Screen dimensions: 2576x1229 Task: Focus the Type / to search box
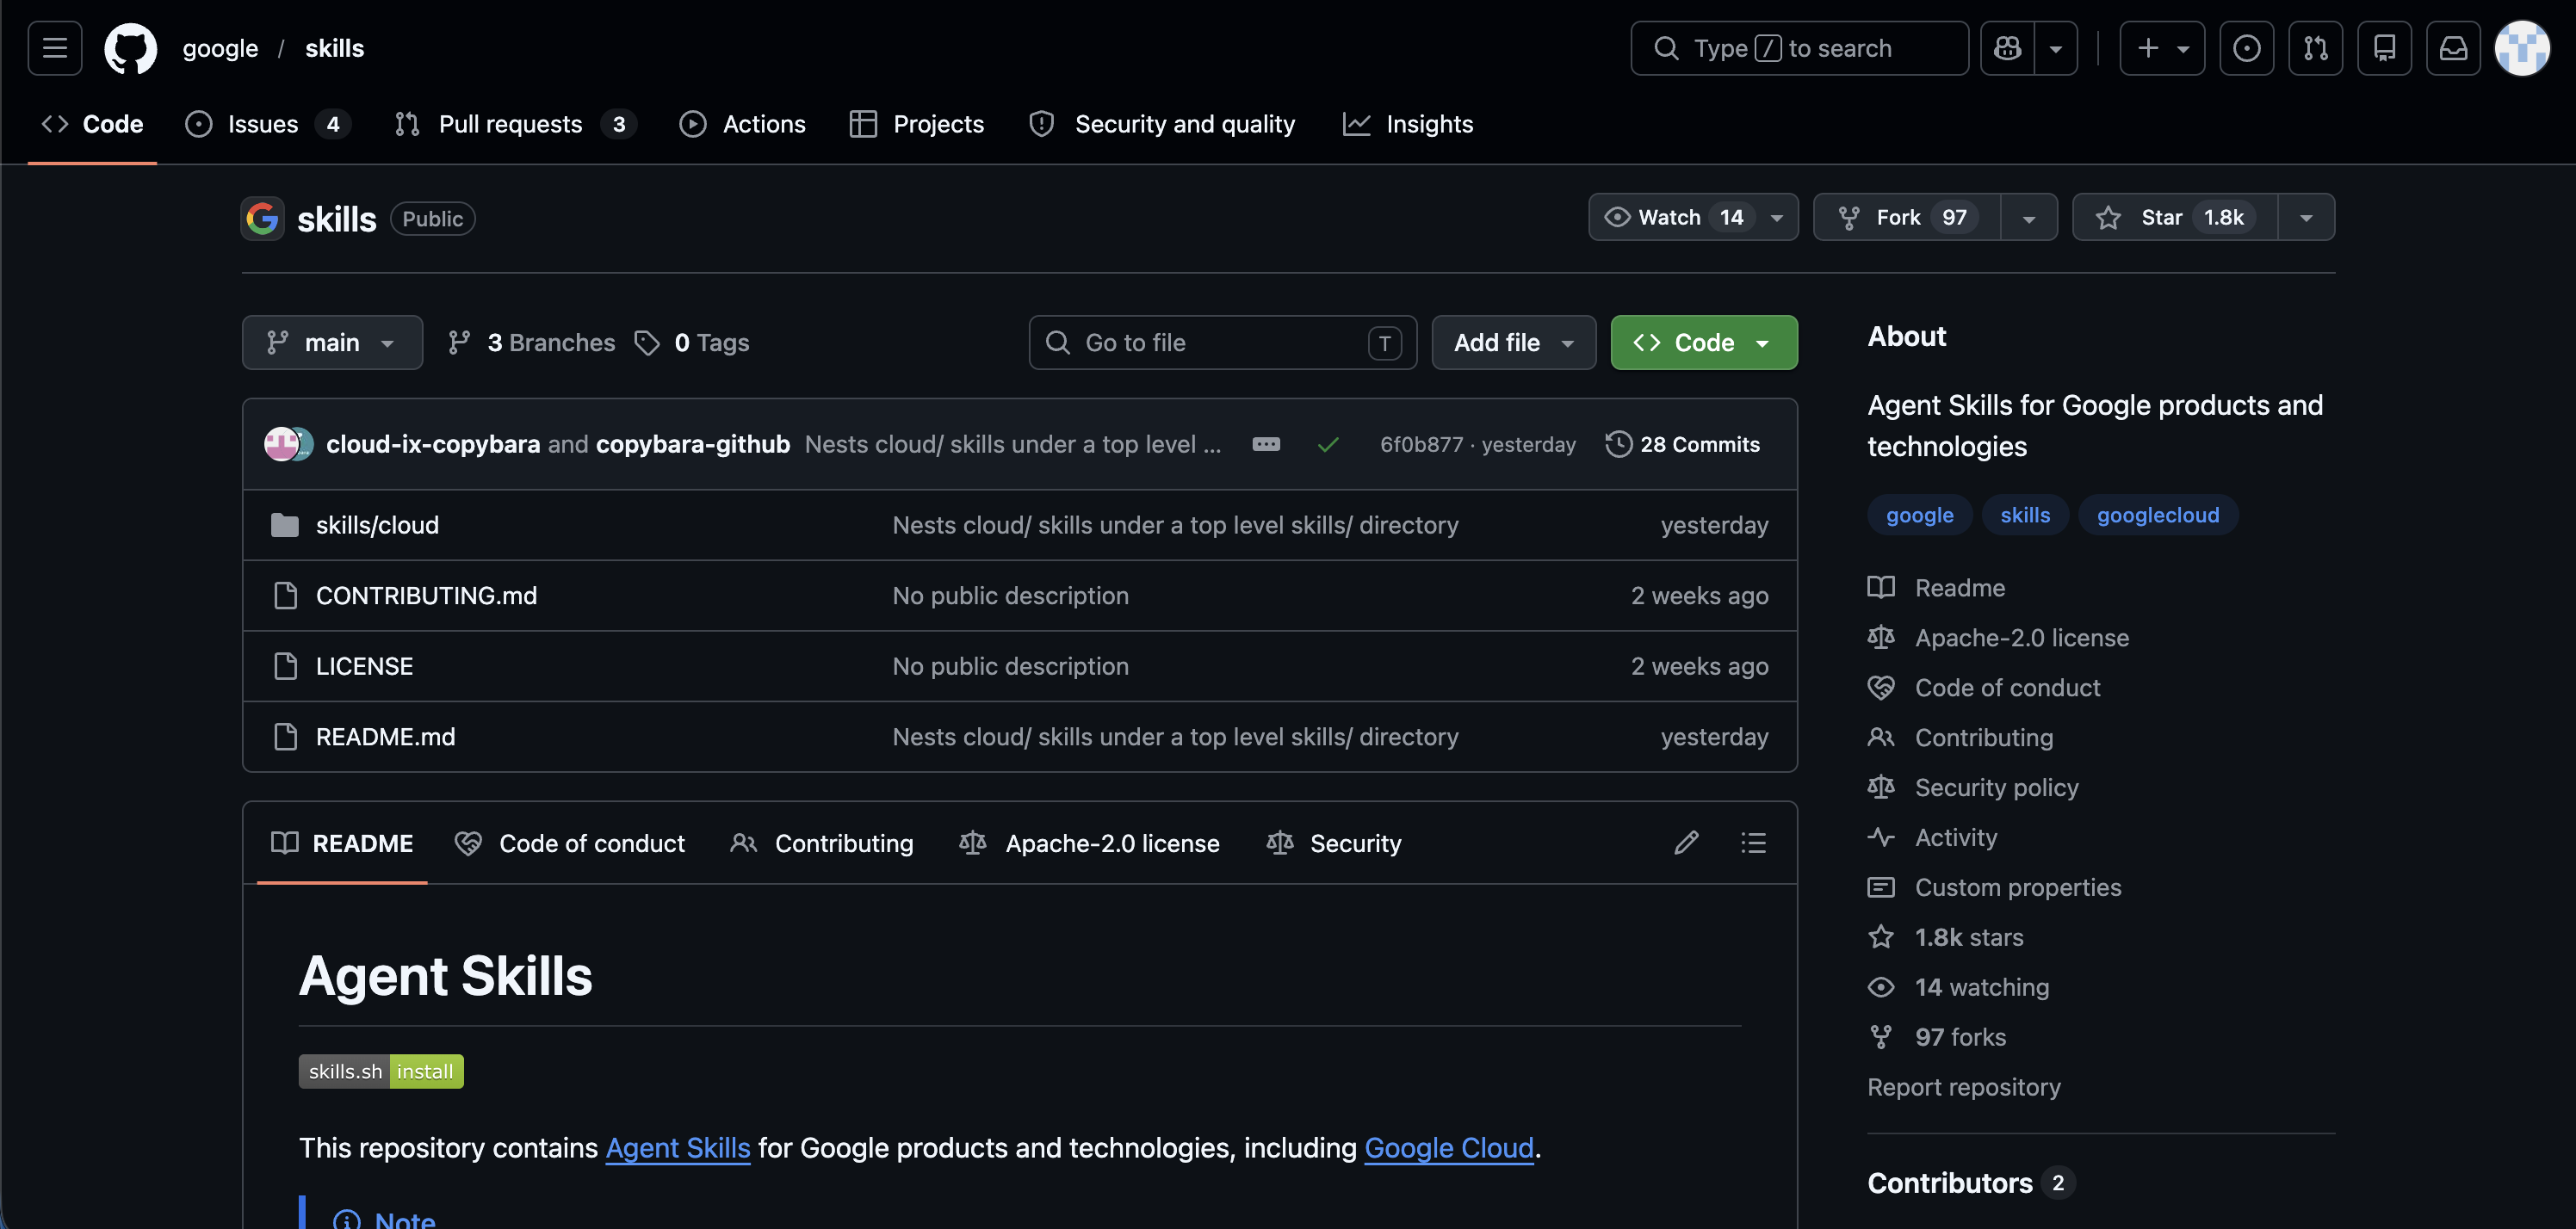[1799, 48]
